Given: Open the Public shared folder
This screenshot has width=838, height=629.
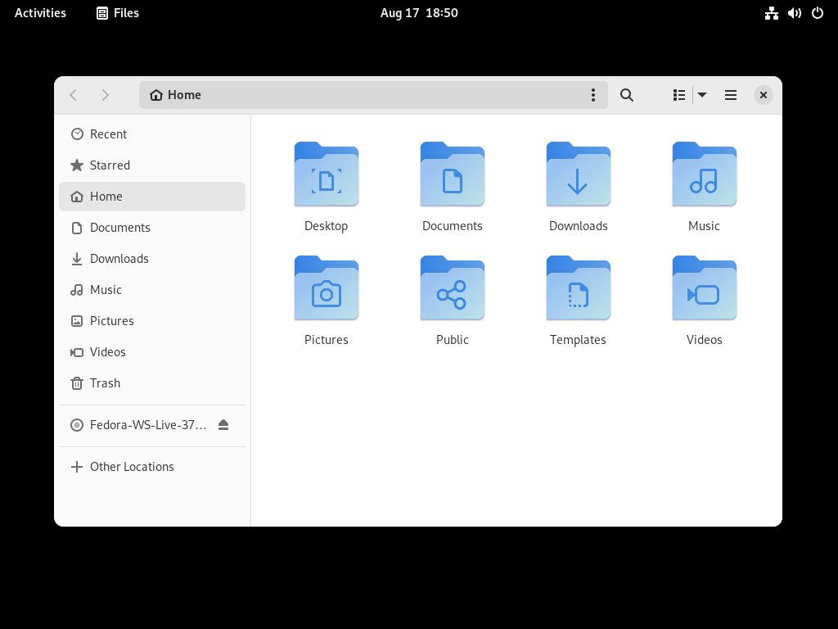Looking at the screenshot, I should pyautogui.click(x=452, y=288).
